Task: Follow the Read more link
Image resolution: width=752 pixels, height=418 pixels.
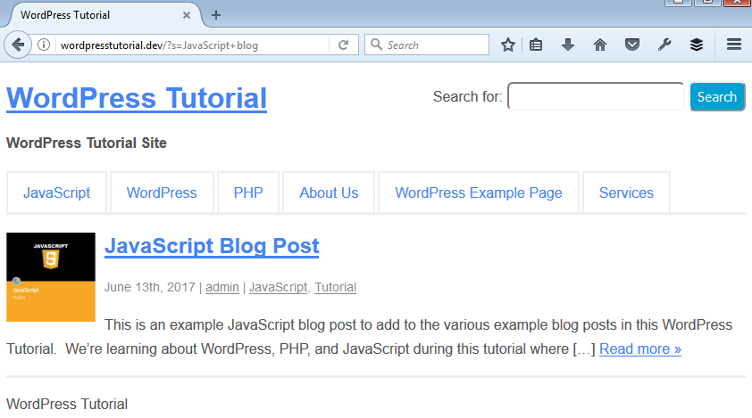Action: click(639, 348)
